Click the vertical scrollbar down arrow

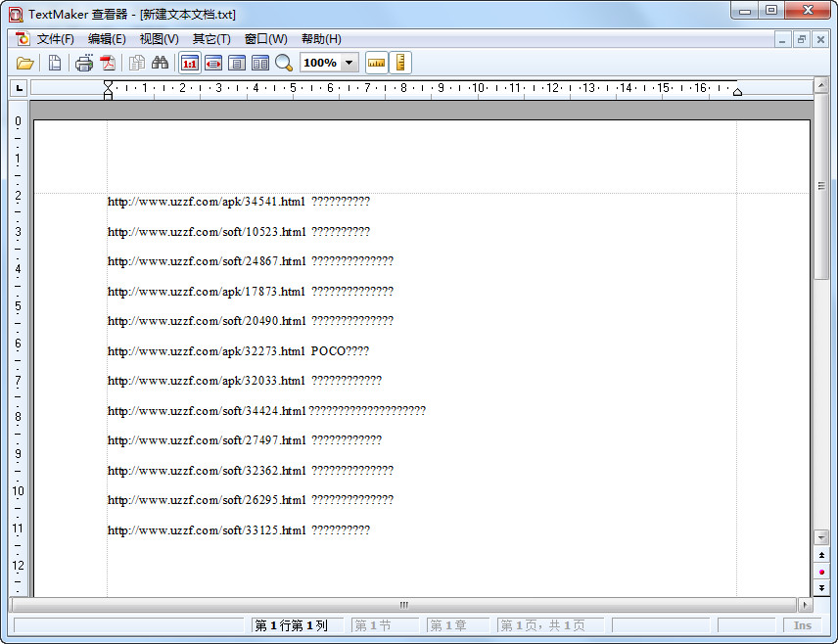tap(821, 537)
